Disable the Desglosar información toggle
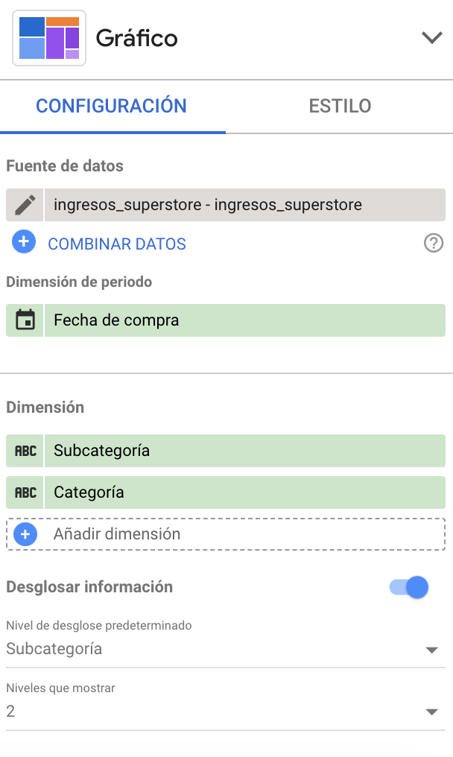 point(409,587)
